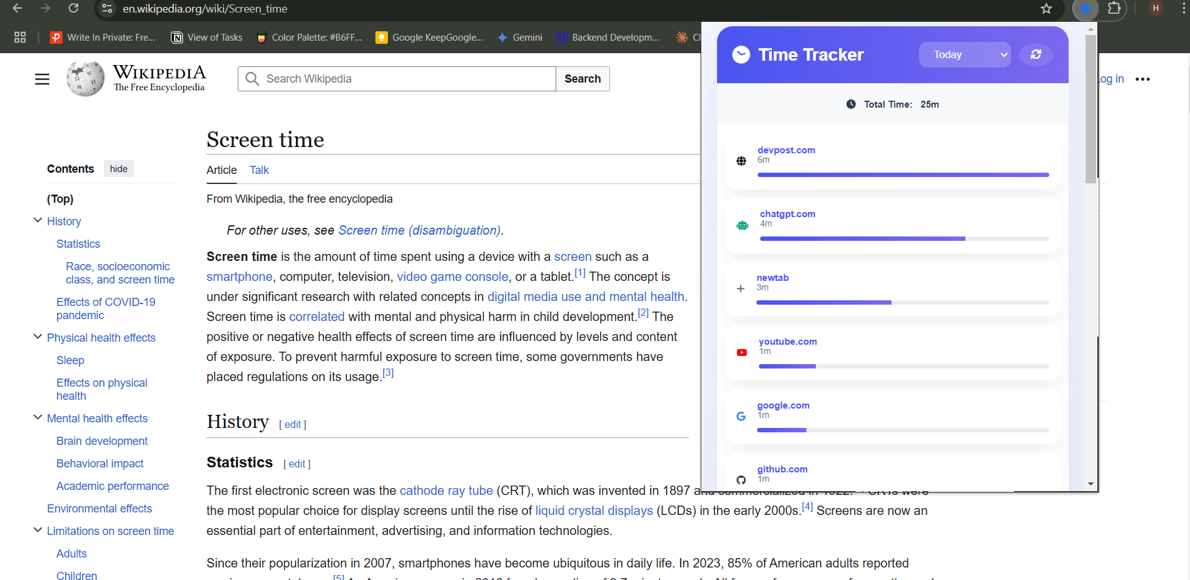Open liquid crystal displays link
Screen dimensions: 1190x580
pyautogui.click(x=594, y=511)
